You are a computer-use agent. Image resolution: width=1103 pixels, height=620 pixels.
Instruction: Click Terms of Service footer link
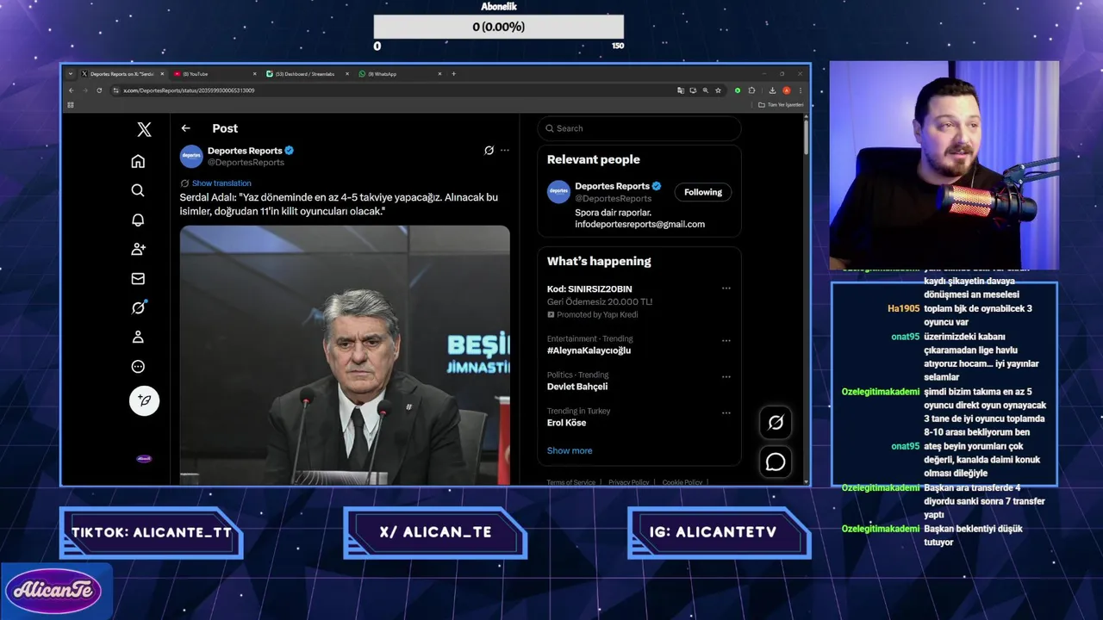[x=570, y=482]
